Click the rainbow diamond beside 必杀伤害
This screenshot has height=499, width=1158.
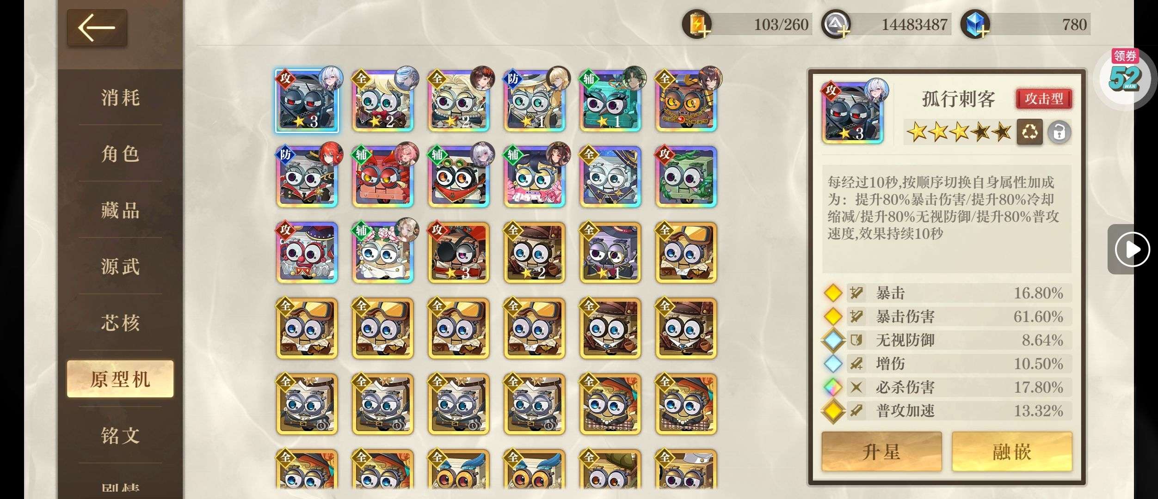pos(833,387)
